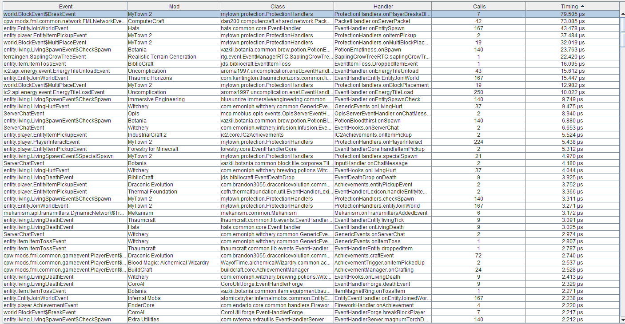Click the 2.212 µs timing cell
625x324 pixels.
pyautogui.click(x=573, y=320)
